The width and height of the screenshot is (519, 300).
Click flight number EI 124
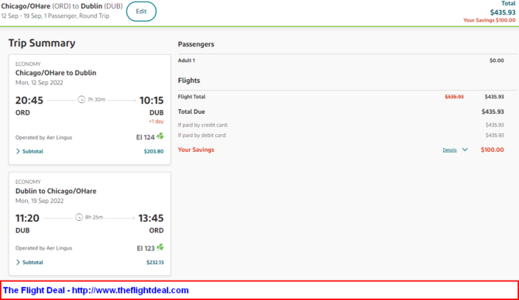(146, 137)
